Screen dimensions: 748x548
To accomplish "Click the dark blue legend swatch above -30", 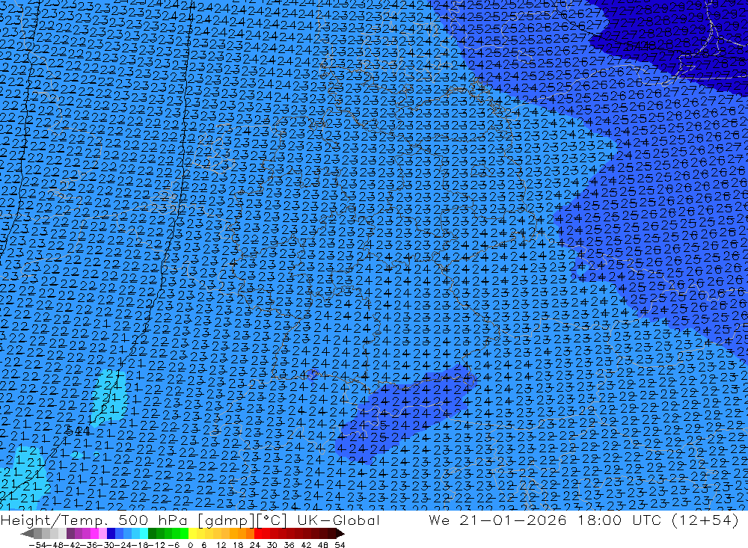I will click(x=111, y=534).
